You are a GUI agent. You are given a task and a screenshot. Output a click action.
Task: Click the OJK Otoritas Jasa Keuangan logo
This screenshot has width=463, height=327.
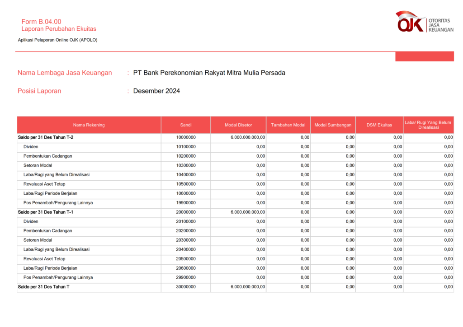coord(424,22)
